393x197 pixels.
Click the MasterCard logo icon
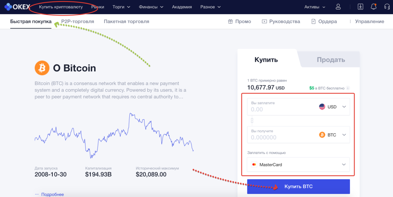[255, 165]
